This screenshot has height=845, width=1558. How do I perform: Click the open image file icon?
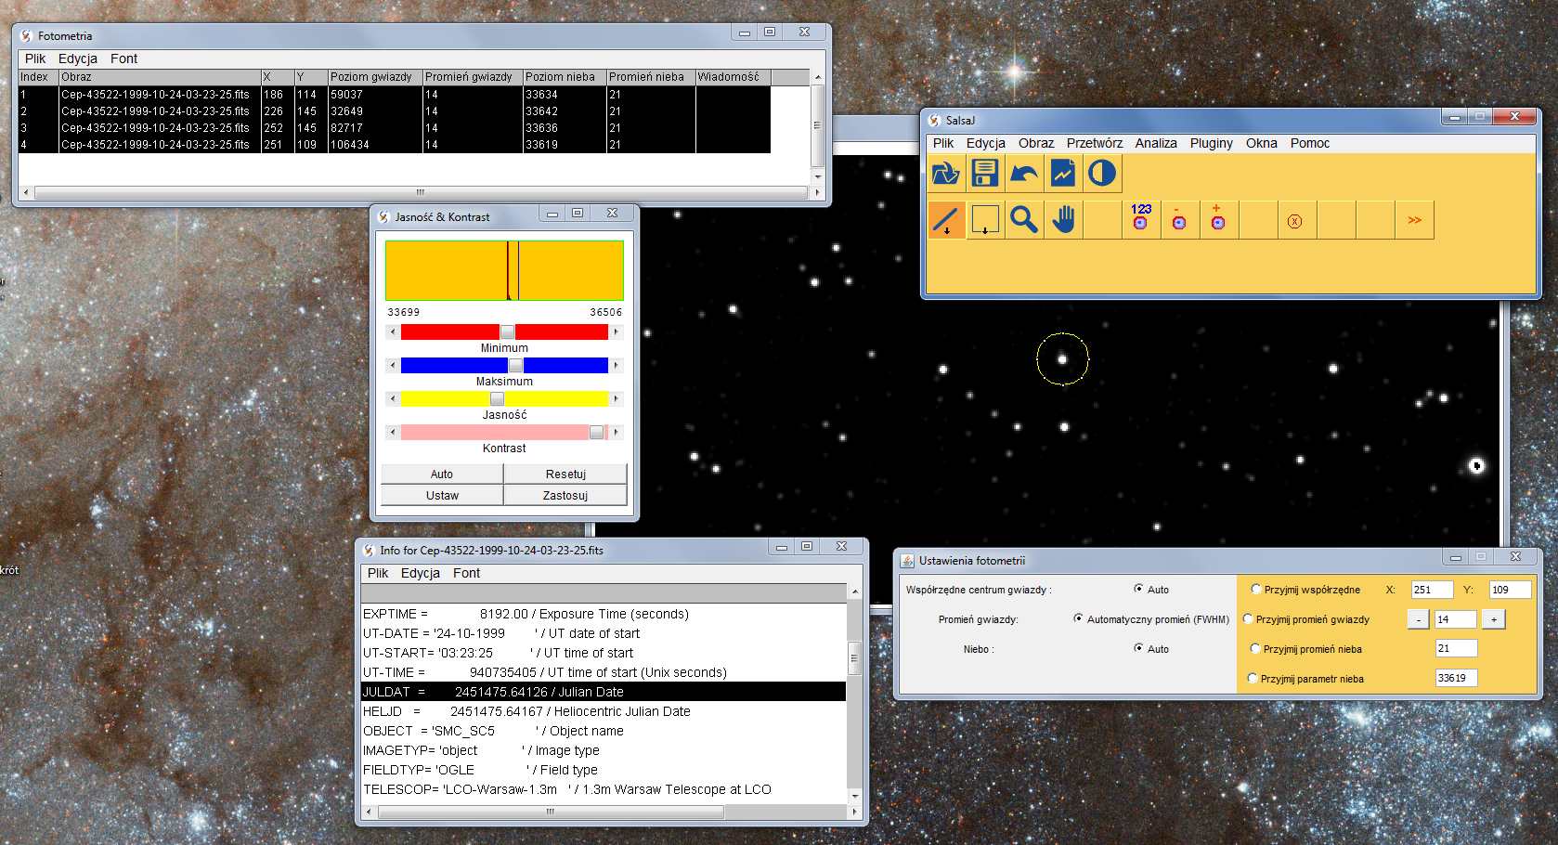(x=945, y=174)
